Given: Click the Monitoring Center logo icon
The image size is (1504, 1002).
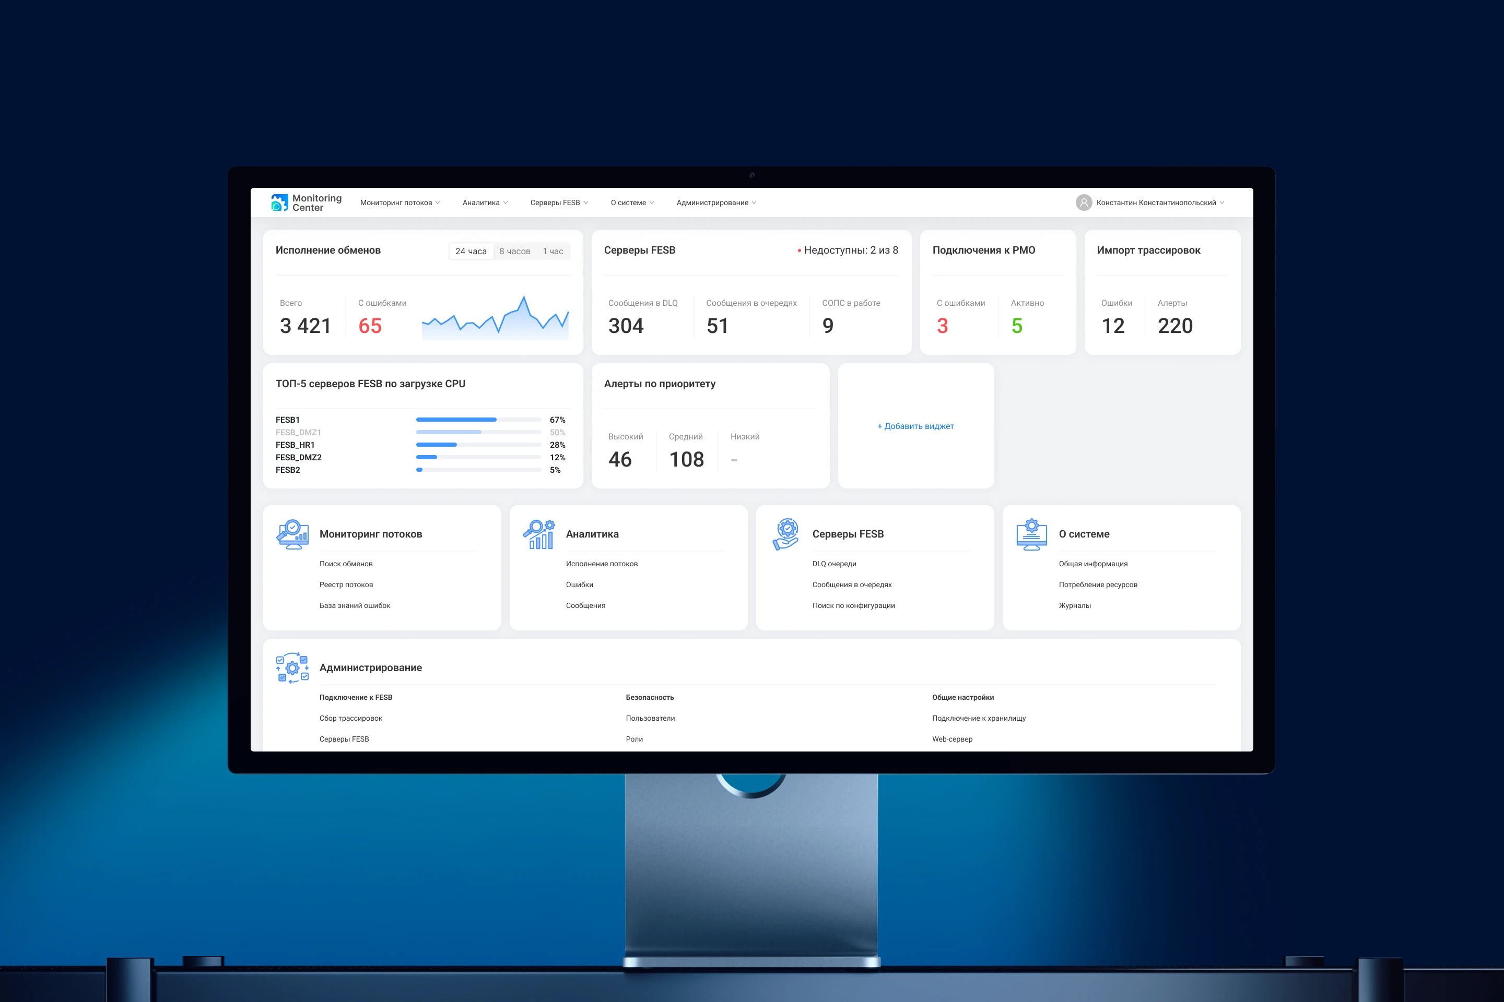Looking at the screenshot, I should tap(279, 202).
